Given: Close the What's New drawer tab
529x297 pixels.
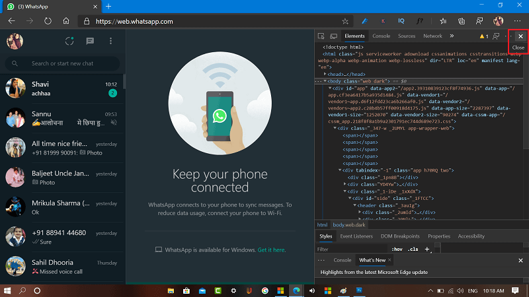Looking at the screenshot, I should pos(389,260).
